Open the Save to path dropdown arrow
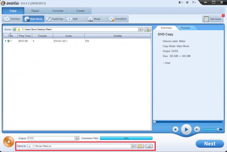The image size is (227, 152). pyautogui.click(x=133, y=146)
